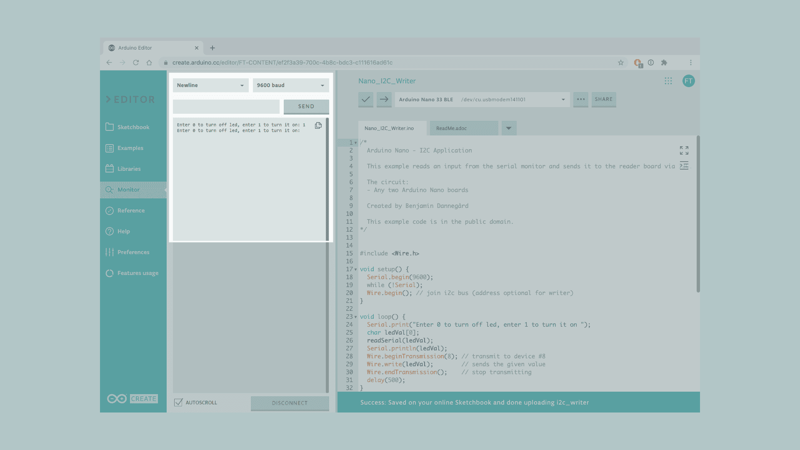The height and width of the screenshot is (450, 800).
Task: Click the FT user avatar
Action: pyautogui.click(x=688, y=81)
